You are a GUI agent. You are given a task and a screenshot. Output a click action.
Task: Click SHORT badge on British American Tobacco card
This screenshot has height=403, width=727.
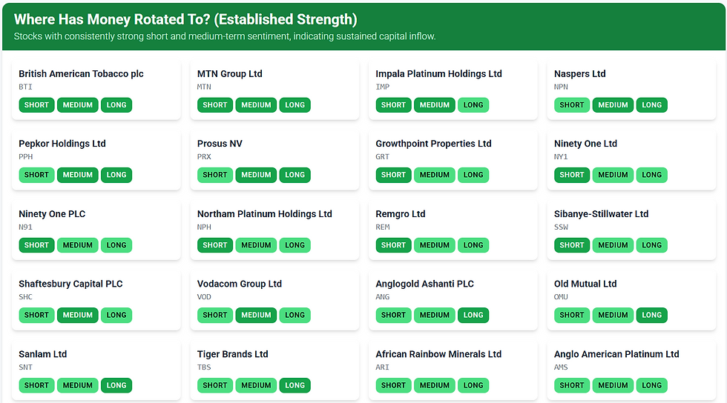(36, 105)
